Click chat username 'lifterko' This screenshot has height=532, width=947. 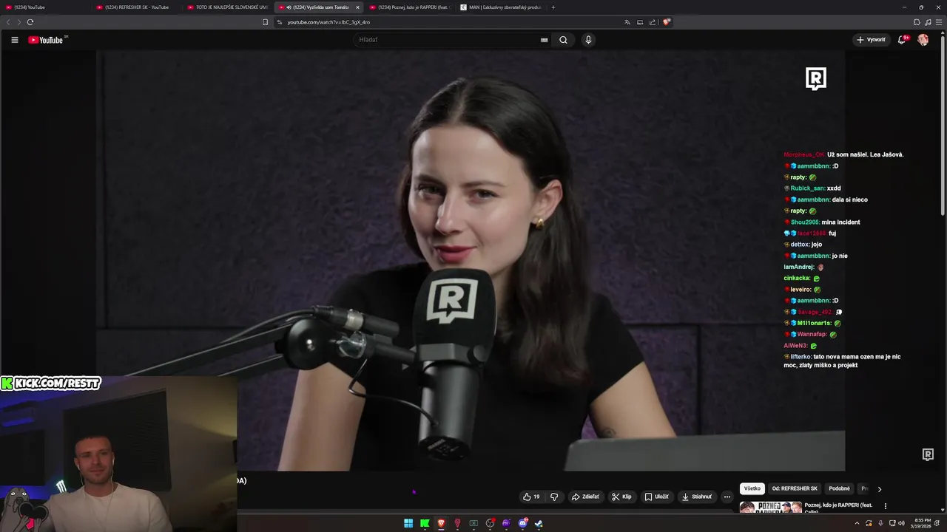(801, 357)
